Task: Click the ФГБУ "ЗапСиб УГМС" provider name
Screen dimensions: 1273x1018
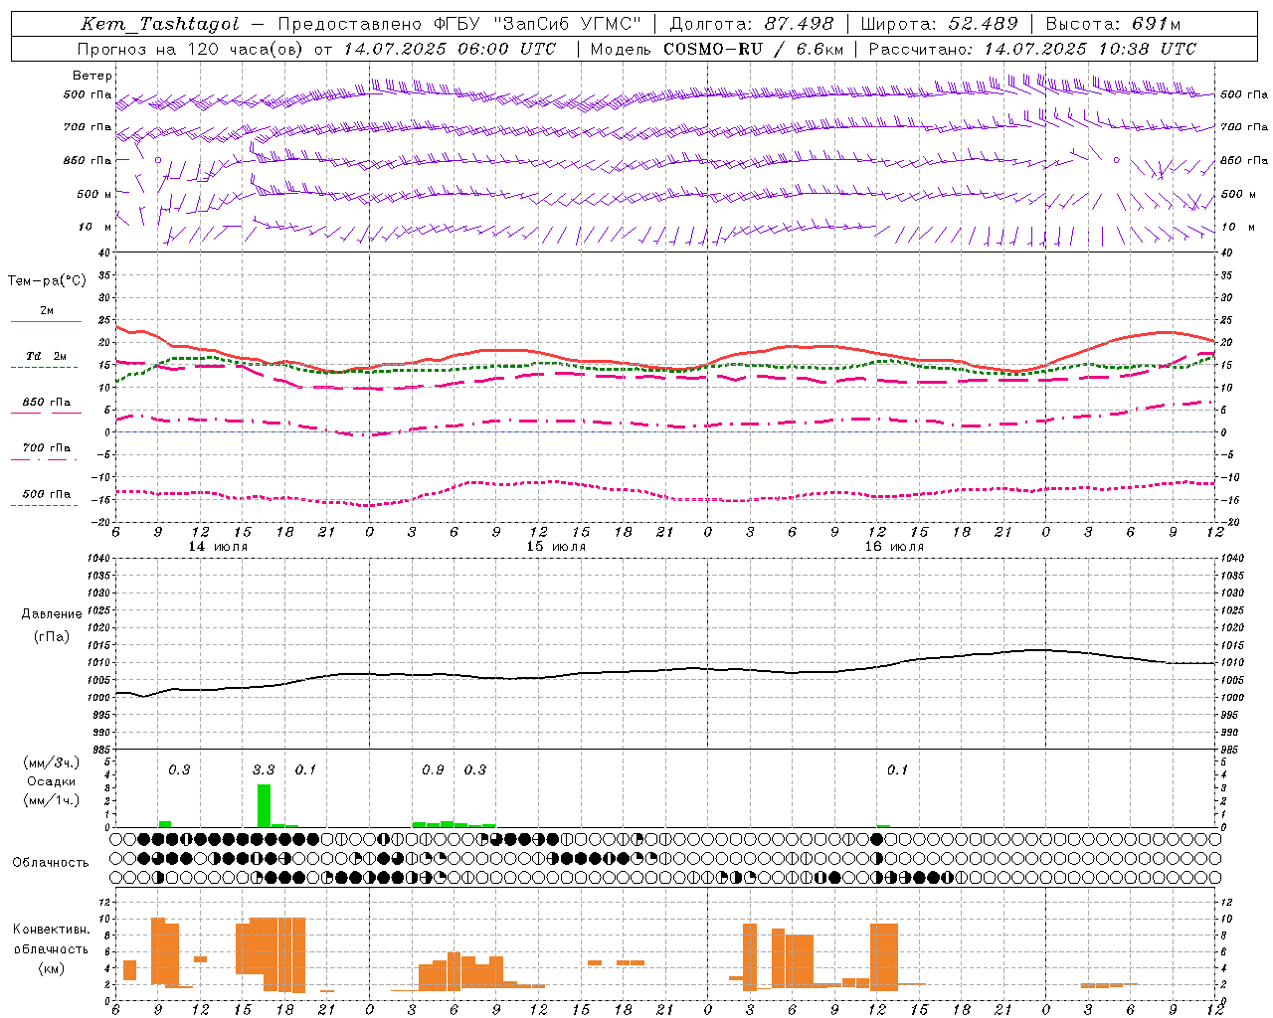Action: (x=538, y=24)
